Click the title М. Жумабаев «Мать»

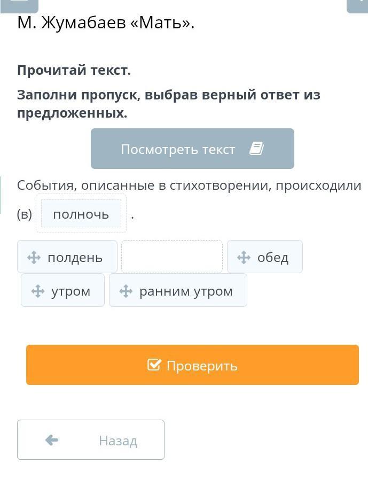tap(106, 22)
